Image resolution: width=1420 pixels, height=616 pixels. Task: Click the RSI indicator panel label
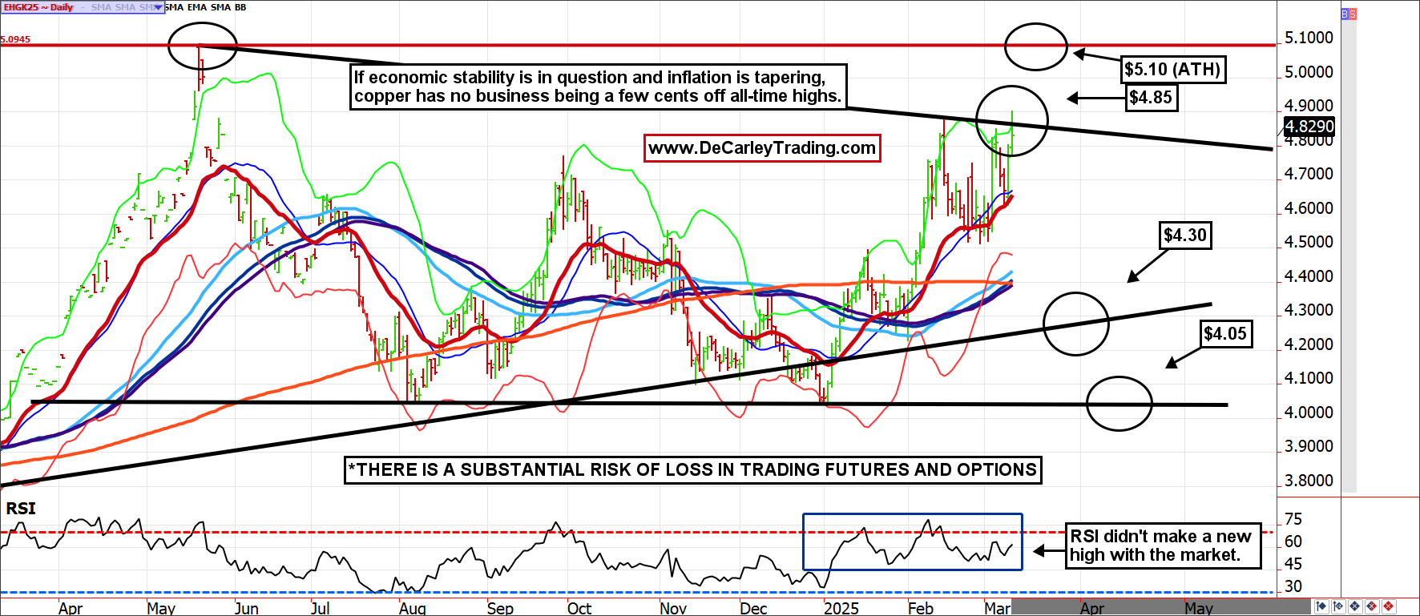point(21,509)
